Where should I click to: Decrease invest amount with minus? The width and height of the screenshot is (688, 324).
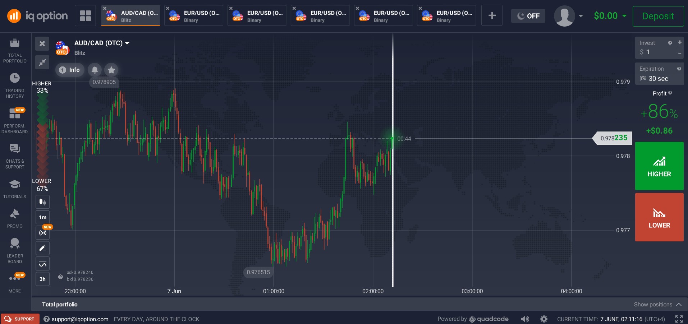pos(680,53)
